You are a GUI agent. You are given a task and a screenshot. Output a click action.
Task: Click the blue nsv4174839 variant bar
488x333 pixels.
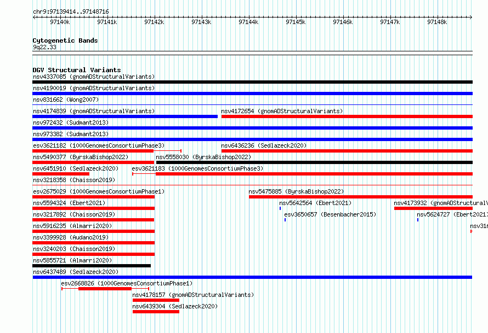click(125, 116)
